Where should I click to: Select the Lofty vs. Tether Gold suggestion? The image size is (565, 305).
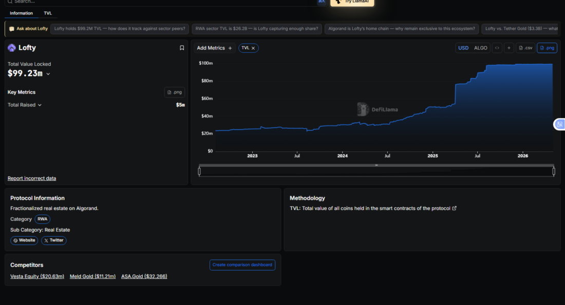521,29
